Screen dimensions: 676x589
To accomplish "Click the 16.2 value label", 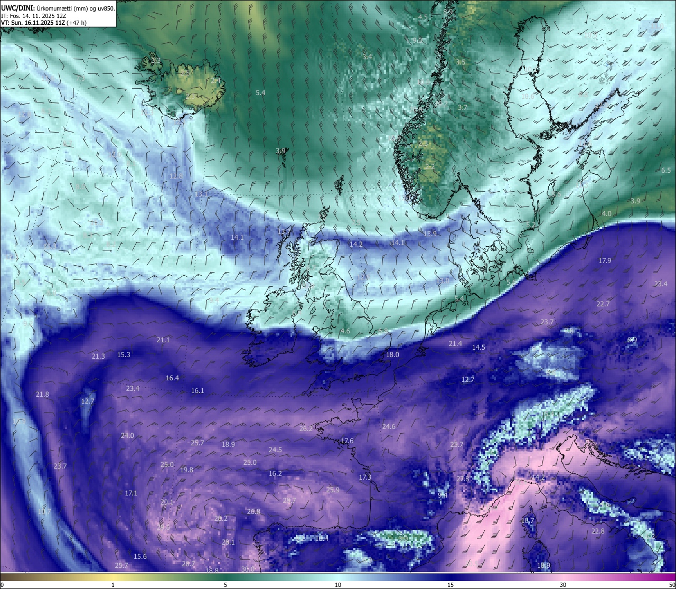I will 275,473.
